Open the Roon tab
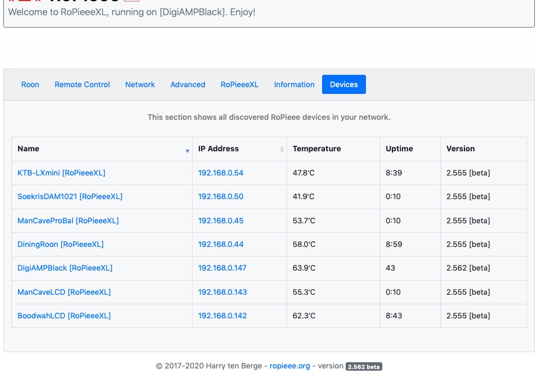This screenshot has width=536, height=378. pos(30,84)
